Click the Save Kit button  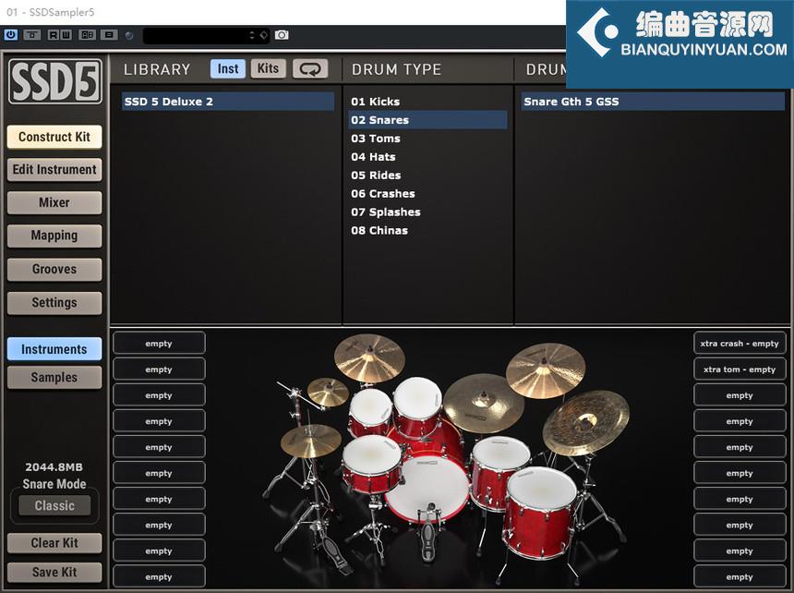pyautogui.click(x=54, y=573)
